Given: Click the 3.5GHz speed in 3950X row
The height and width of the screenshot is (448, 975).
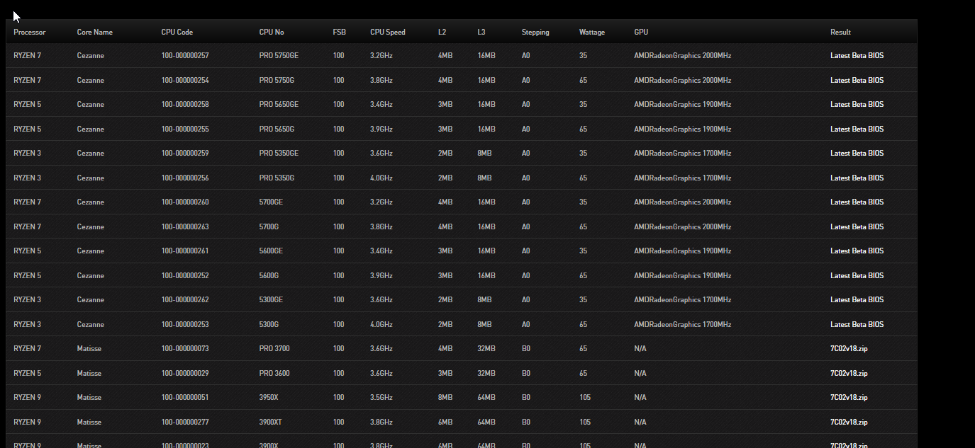Looking at the screenshot, I should 381,398.
